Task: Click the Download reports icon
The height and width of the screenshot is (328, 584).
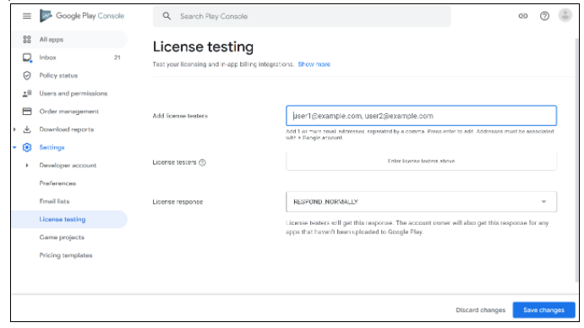Action: [27, 129]
